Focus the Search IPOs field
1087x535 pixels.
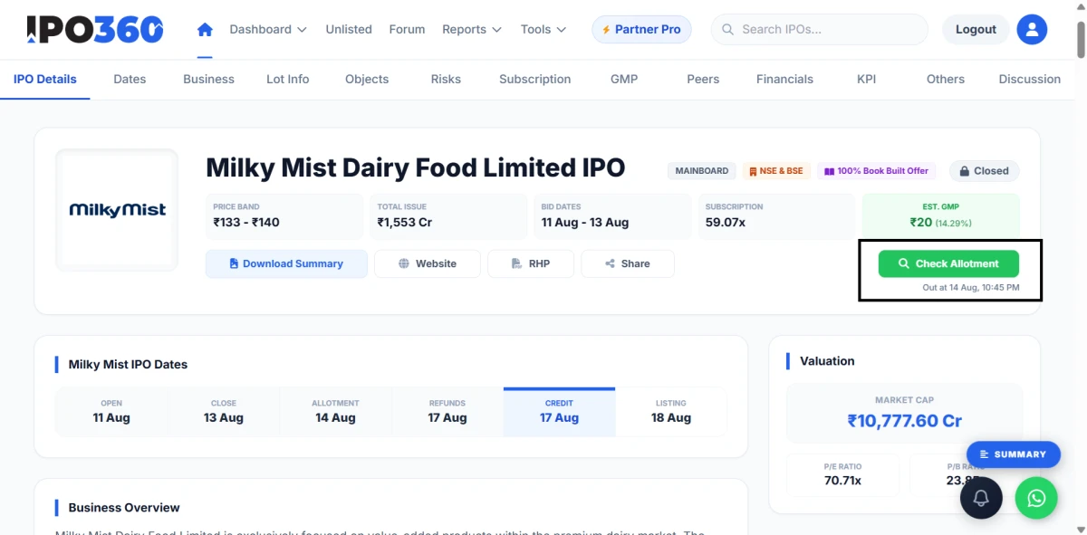click(x=820, y=29)
